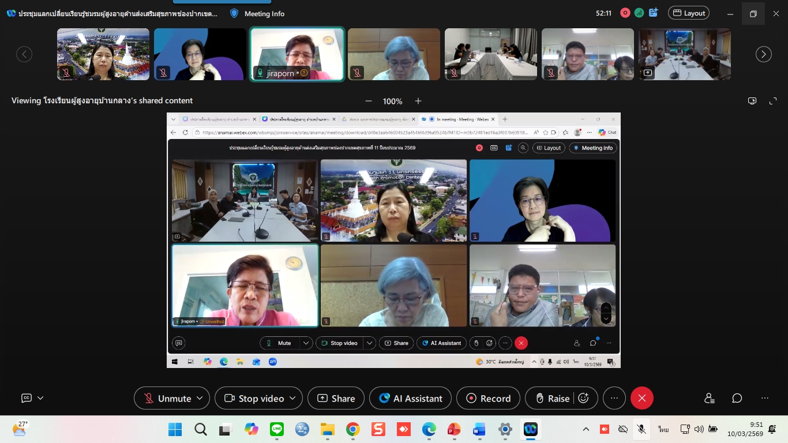Expand audio options arrow beside Unmute

coord(200,398)
